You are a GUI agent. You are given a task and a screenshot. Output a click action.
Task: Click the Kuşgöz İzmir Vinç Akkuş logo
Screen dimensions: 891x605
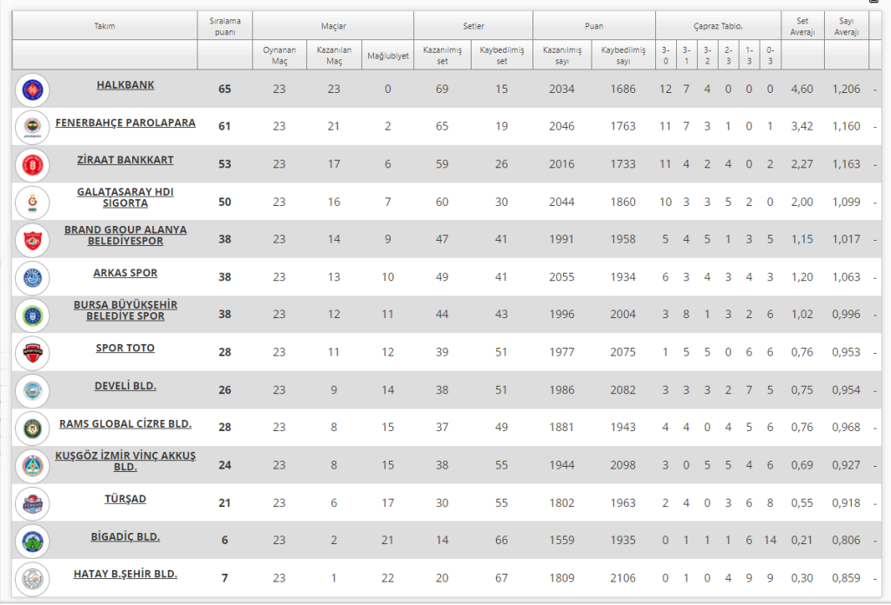[32, 466]
